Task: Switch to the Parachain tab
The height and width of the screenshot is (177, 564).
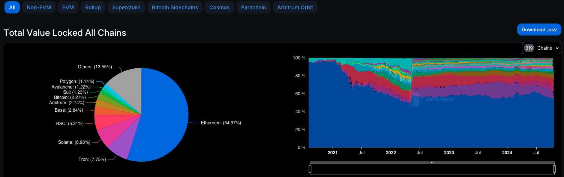Action: click(253, 7)
